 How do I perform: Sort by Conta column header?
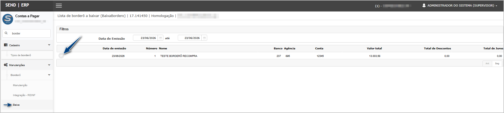(x=319, y=49)
